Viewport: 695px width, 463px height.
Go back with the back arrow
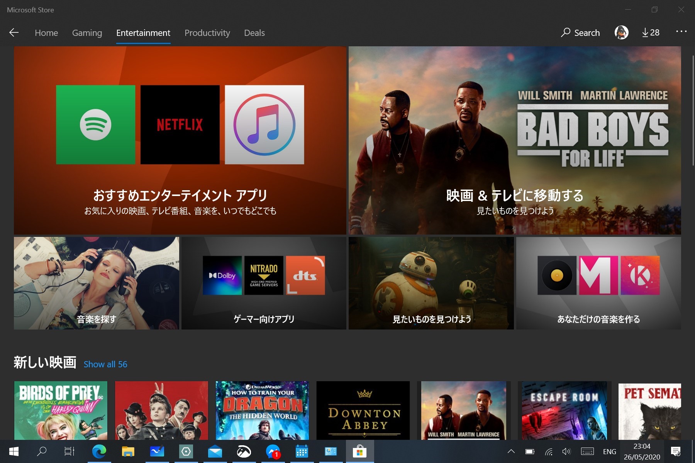[14, 33]
